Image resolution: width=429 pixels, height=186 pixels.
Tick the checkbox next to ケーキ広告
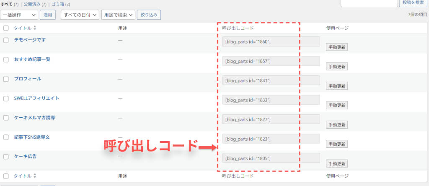coord(6,157)
